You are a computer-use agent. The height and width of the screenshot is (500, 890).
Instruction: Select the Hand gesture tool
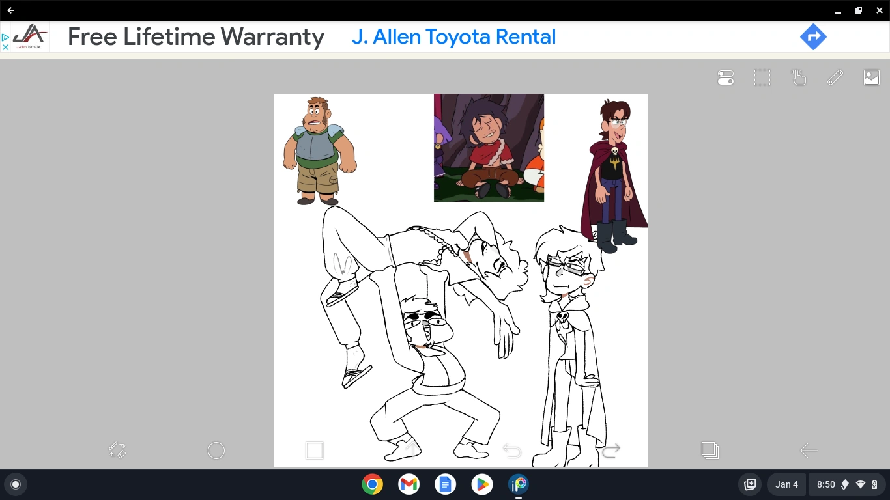[x=798, y=77]
